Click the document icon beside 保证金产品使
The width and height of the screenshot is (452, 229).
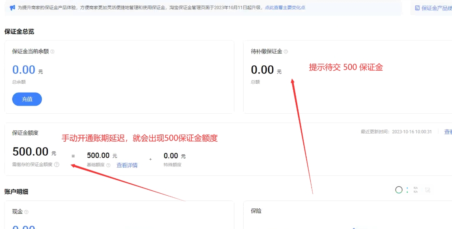tap(417, 8)
